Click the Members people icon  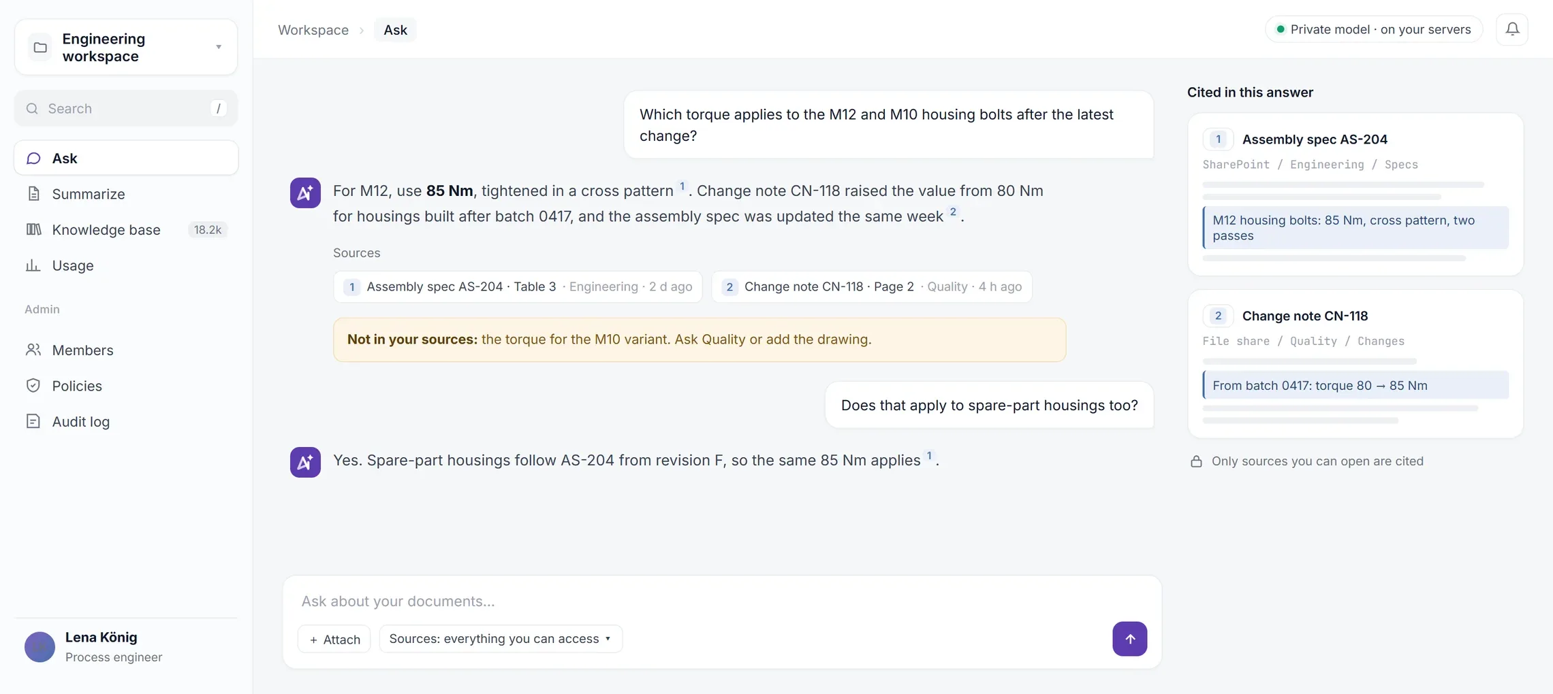tap(33, 350)
